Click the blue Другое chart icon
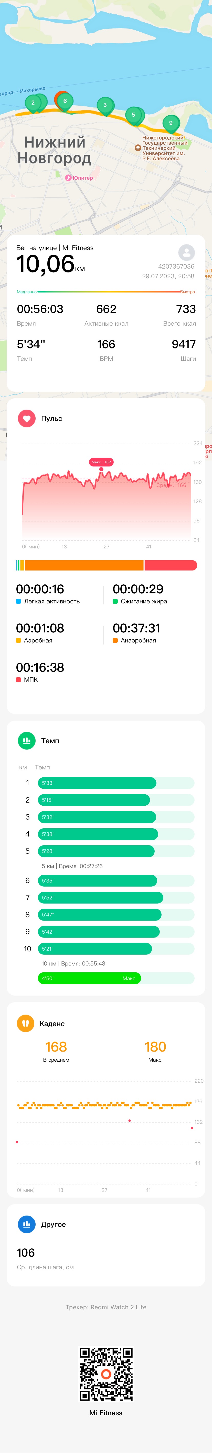This screenshot has height=1453, width=212. 26,1224
